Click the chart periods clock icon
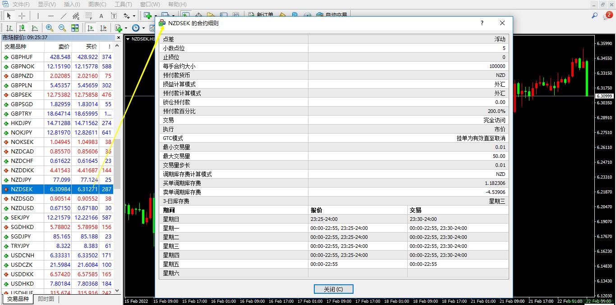Image resolution: width=616 pixels, height=305 pixels. tap(136, 28)
